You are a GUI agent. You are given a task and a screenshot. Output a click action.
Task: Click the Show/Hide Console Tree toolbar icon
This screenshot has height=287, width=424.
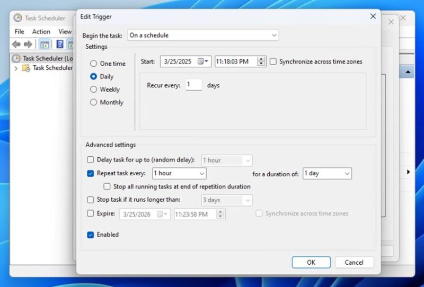click(x=45, y=44)
